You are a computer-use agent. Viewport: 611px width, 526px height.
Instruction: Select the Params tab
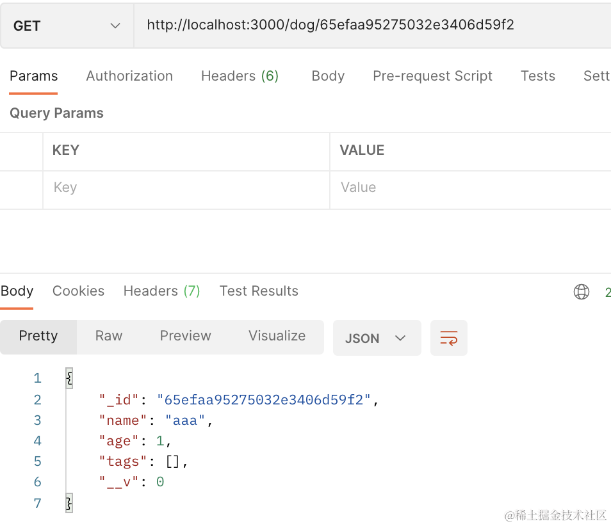click(x=33, y=76)
